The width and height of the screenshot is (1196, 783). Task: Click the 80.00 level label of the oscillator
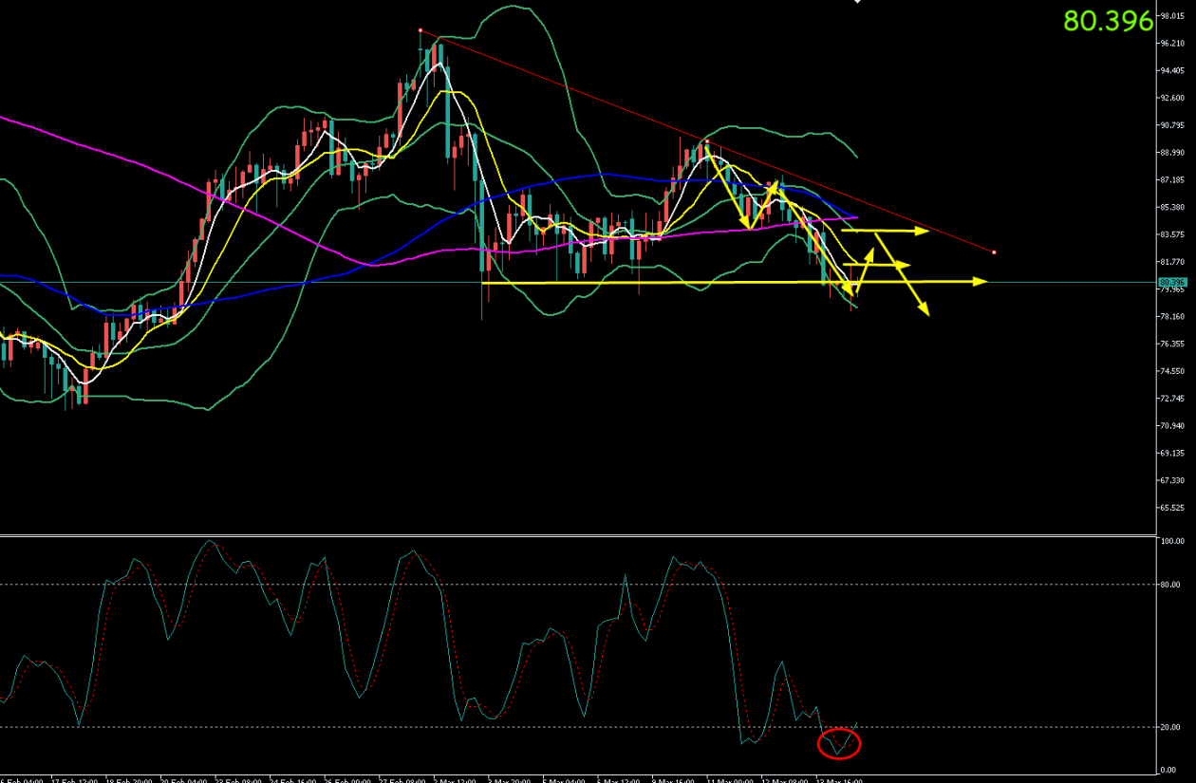point(1168,585)
